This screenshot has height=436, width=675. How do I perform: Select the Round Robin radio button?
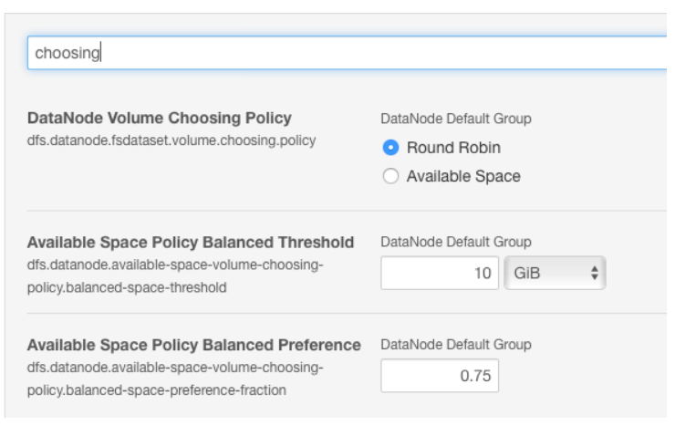[x=390, y=148]
